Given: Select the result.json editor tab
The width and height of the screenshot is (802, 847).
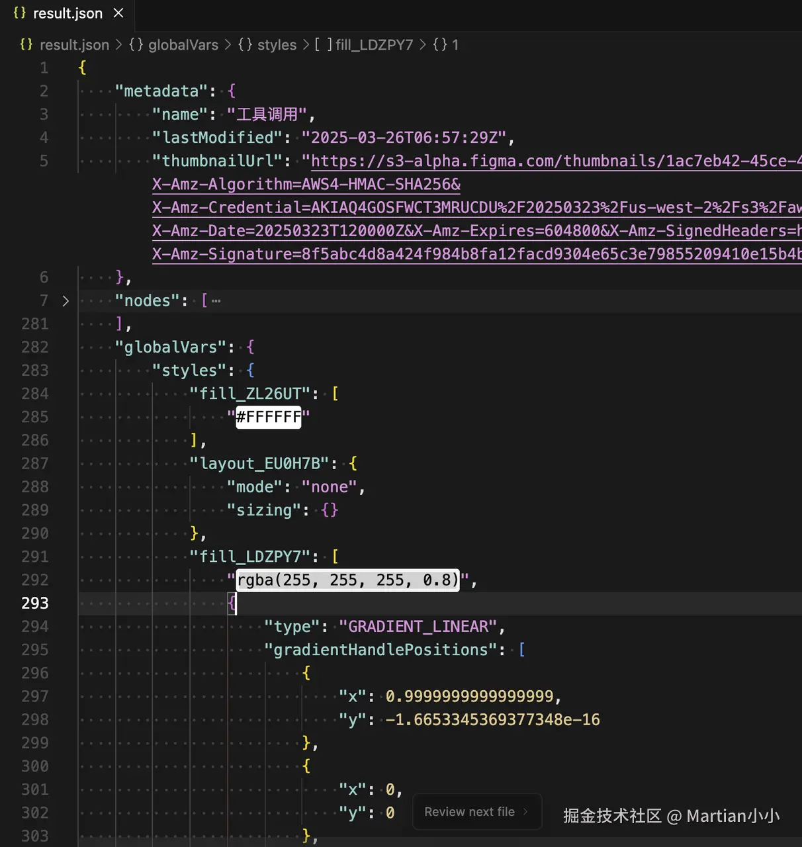Looking at the screenshot, I should [67, 13].
